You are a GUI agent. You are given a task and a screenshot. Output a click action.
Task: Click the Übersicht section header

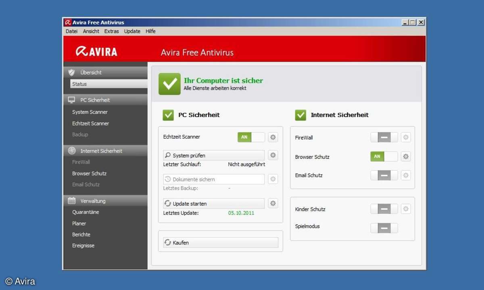105,72
